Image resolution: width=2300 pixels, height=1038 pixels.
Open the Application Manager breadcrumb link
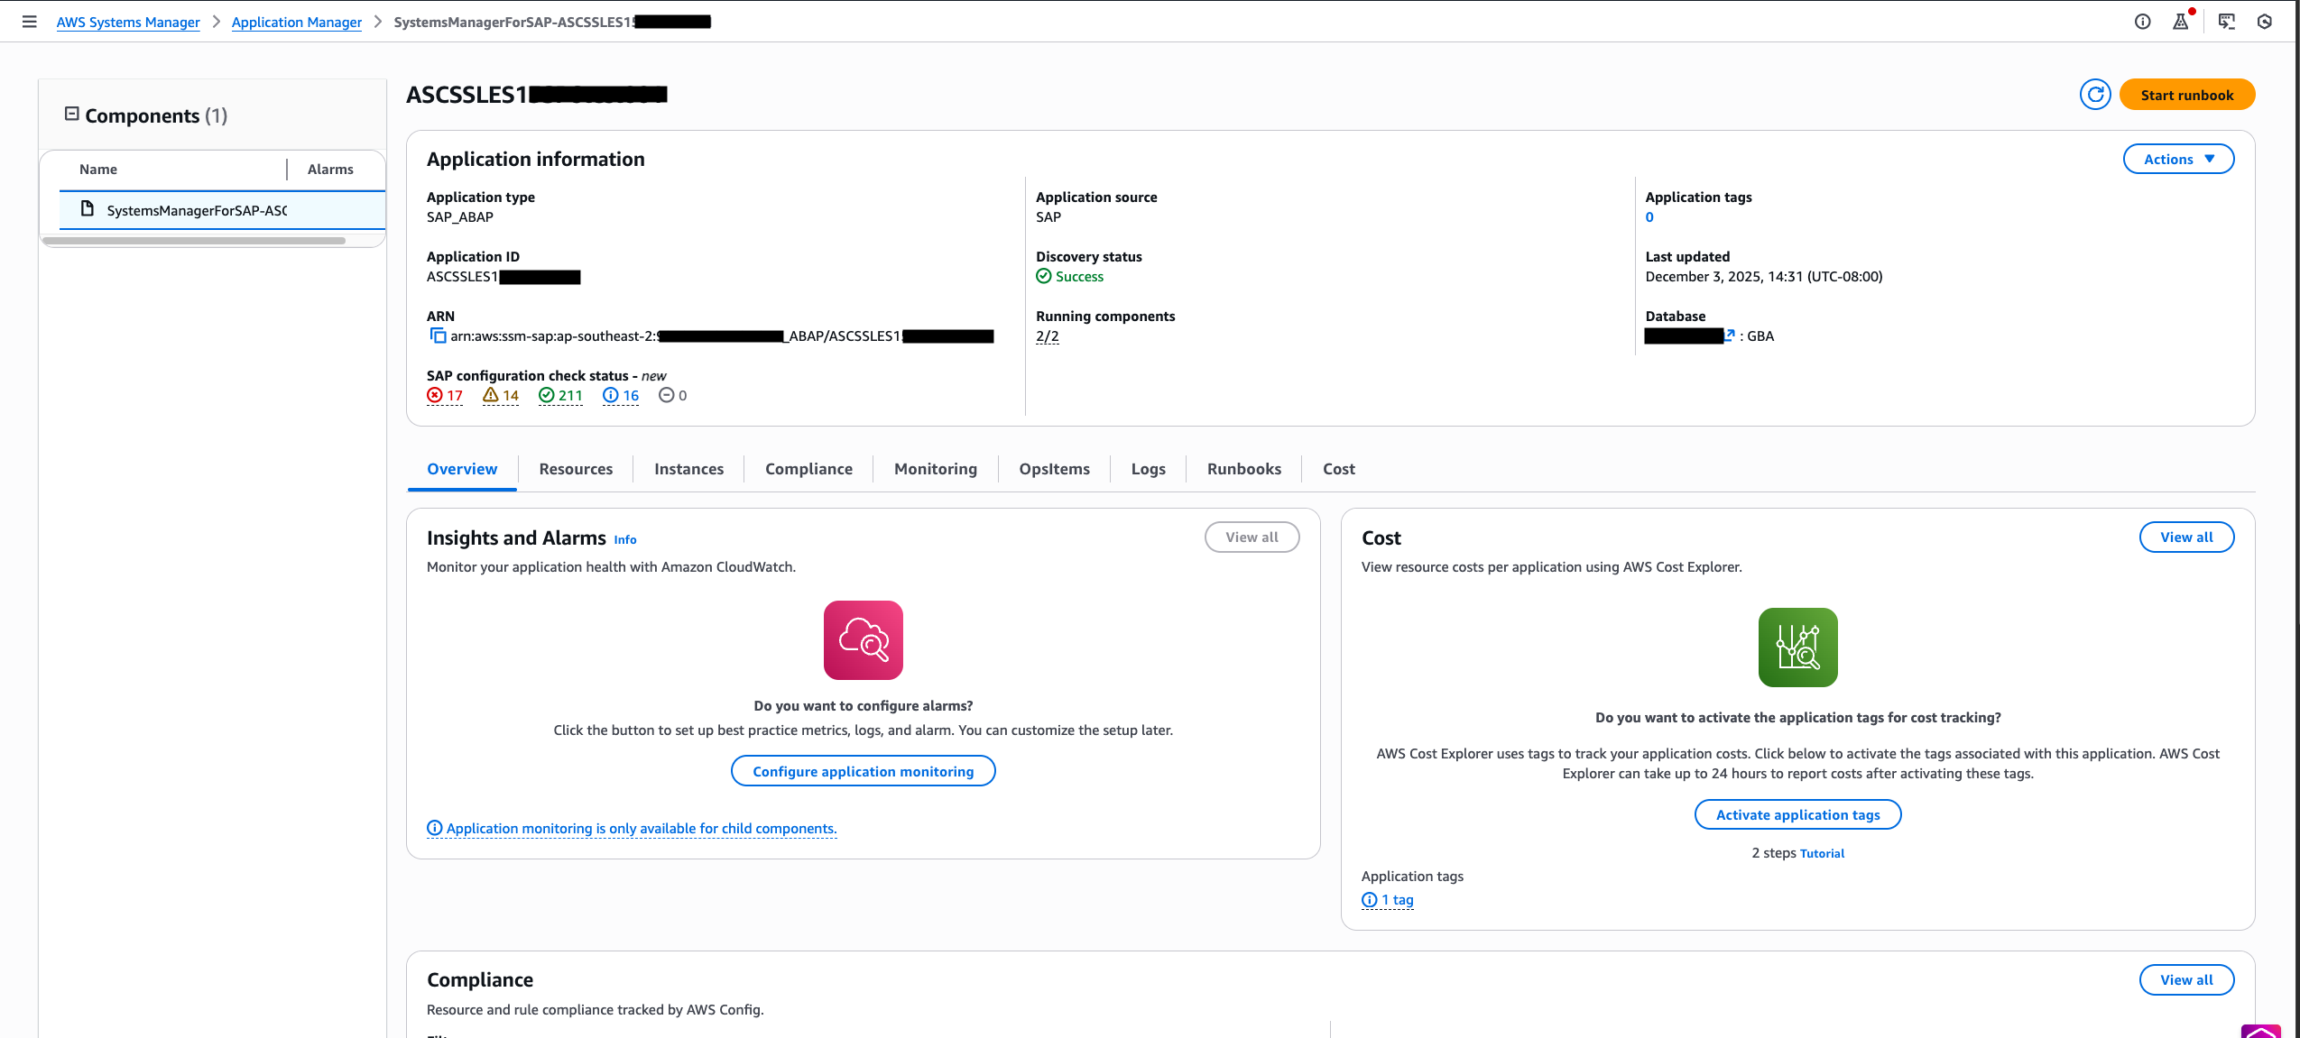296,22
